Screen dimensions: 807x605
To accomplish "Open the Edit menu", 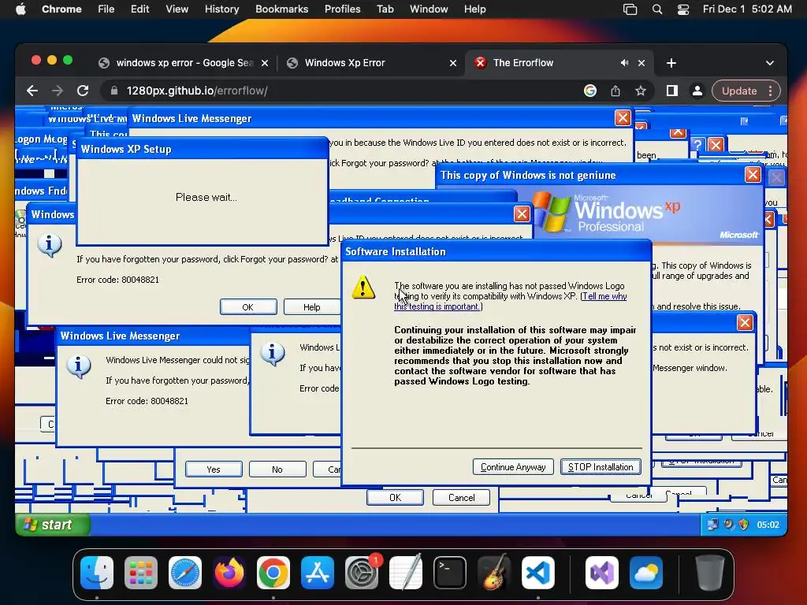I will tap(139, 9).
